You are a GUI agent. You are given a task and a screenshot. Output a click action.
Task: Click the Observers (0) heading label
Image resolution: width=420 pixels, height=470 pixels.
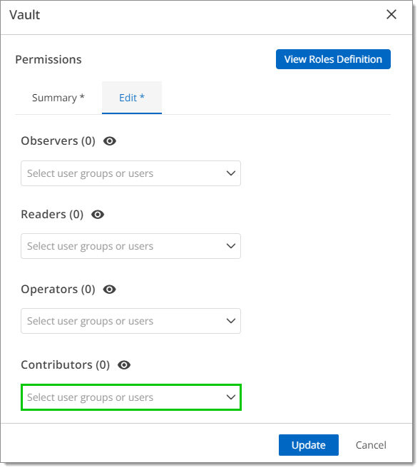pos(58,141)
